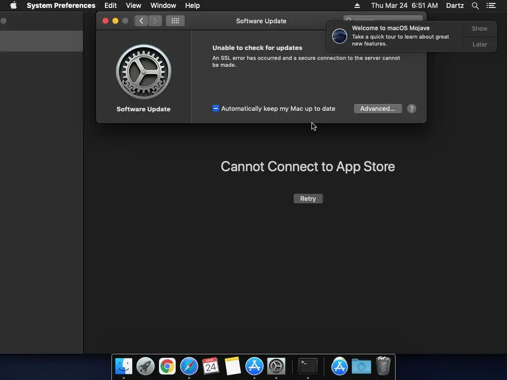The width and height of the screenshot is (507, 380).
Task: Open the Help menu
Action: pyautogui.click(x=192, y=5)
